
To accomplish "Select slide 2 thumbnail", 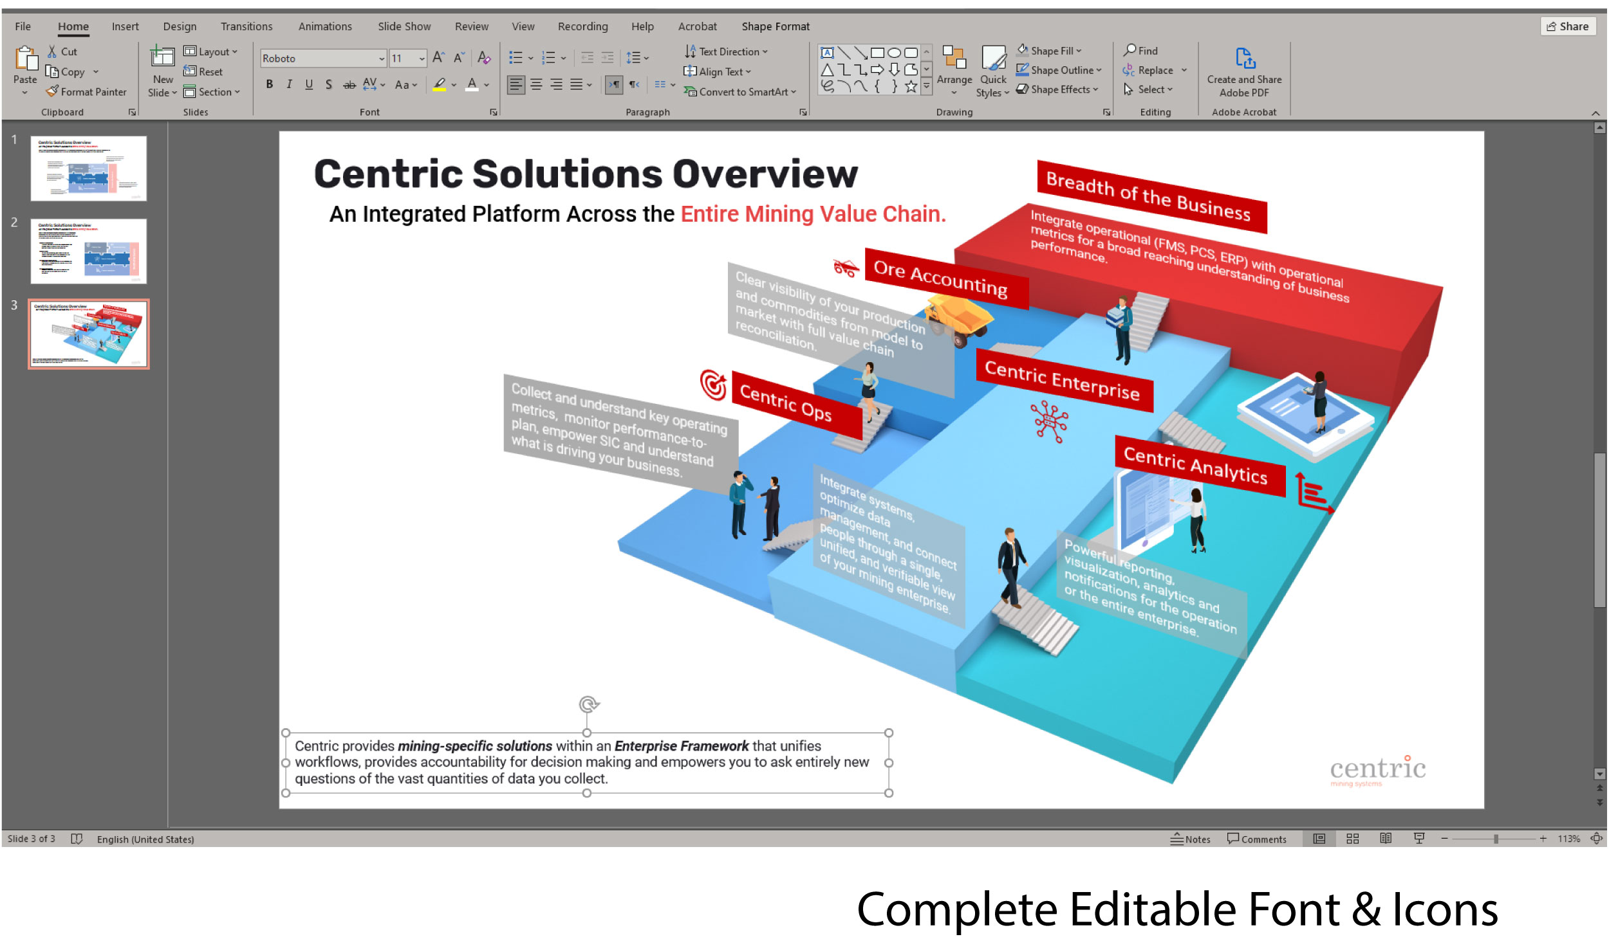I will coord(89,251).
